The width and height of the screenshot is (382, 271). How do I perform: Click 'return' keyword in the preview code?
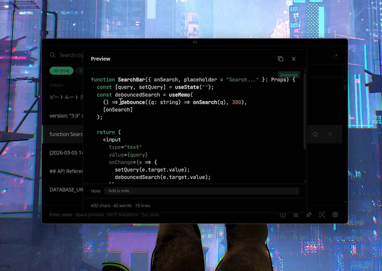pyautogui.click(x=106, y=132)
